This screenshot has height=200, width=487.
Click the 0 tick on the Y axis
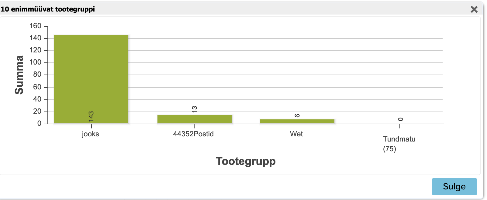[x=39, y=123]
